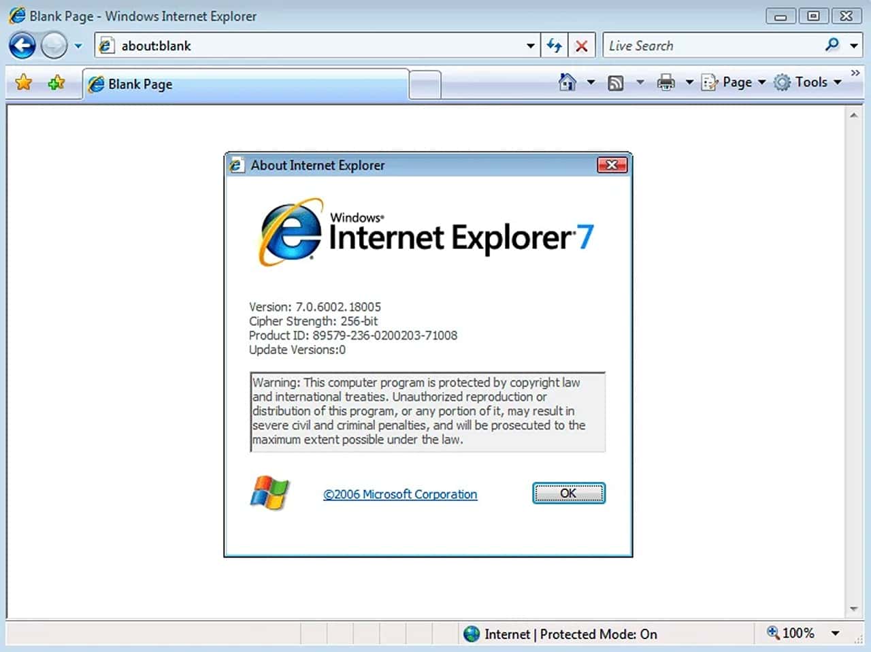Image resolution: width=871 pixels, height=652 pixels.
Task: Click the Print icon
Action: pyautogui.click(x=665, y=83)
